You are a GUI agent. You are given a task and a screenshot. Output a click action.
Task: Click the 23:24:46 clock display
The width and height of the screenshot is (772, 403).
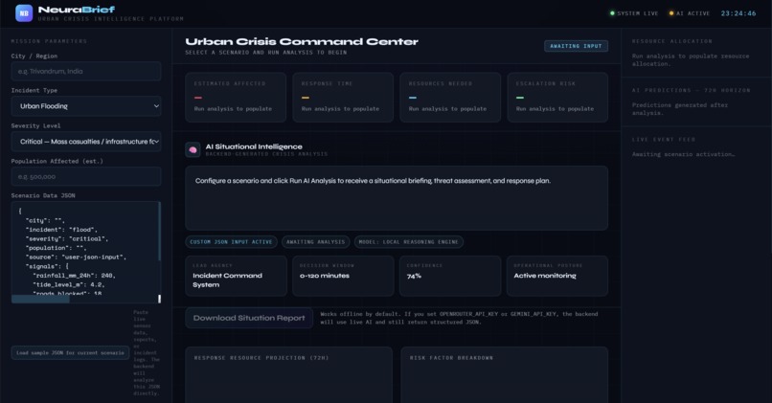(738, 13)
